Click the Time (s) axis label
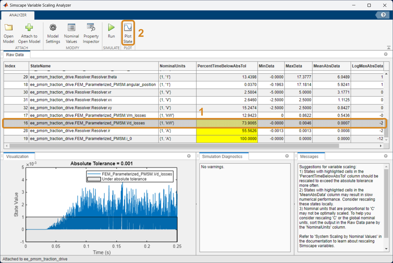 (102, 252)
